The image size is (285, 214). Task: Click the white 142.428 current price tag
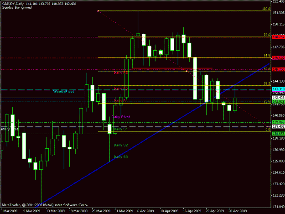point(278,98)
